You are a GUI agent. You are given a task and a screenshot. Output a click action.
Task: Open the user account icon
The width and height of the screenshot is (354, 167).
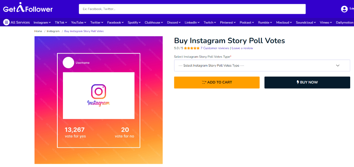pyautogui.click(x=344, y=9)
